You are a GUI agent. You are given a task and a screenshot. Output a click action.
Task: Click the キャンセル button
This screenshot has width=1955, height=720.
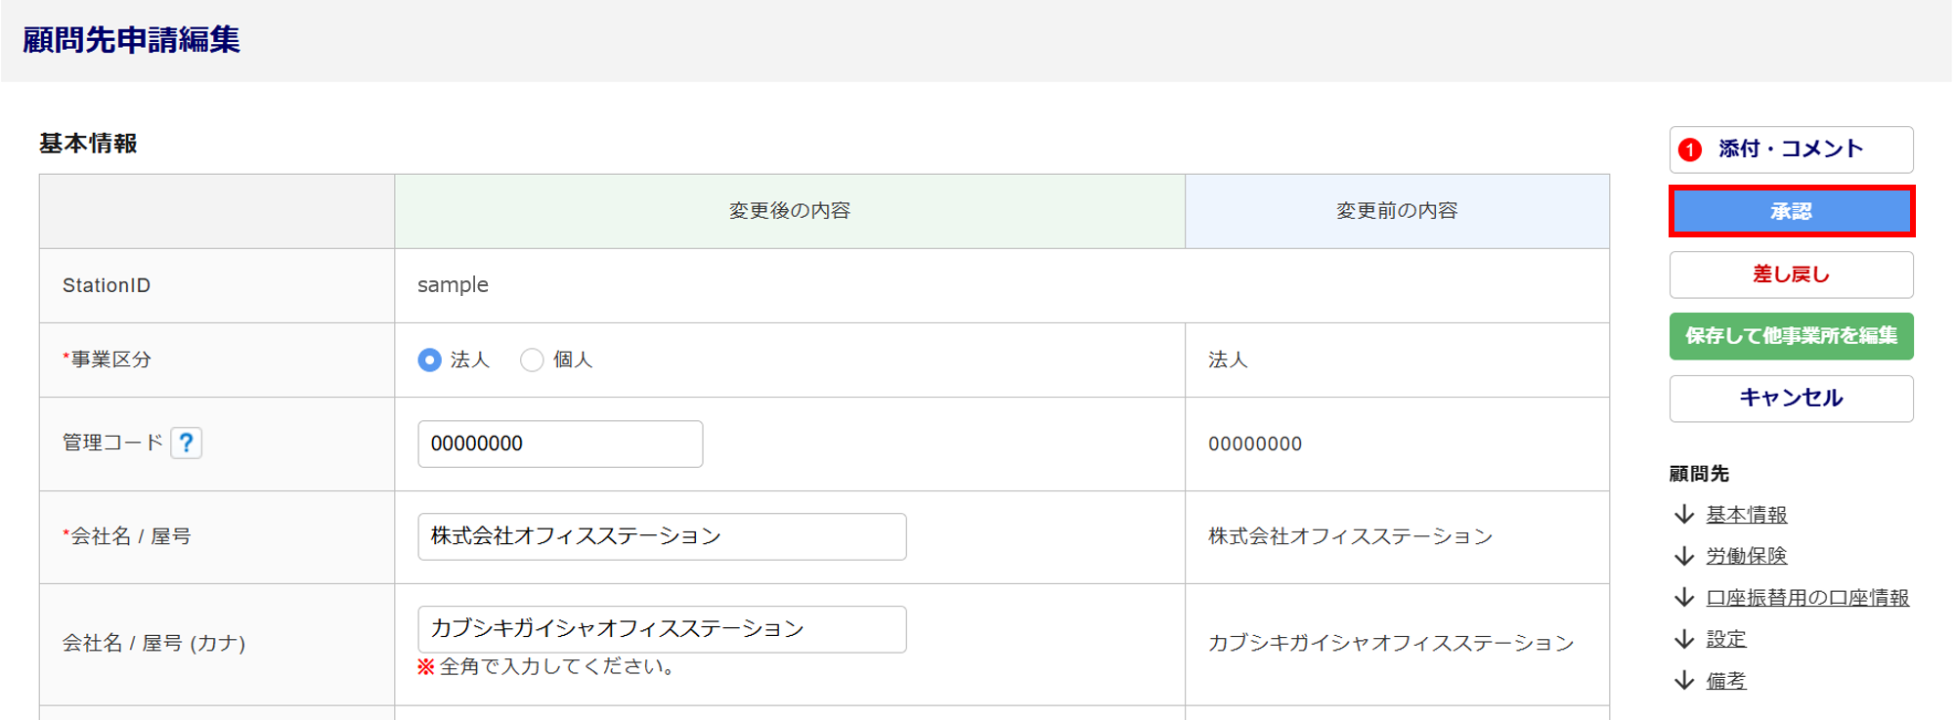pos(1791,399)
